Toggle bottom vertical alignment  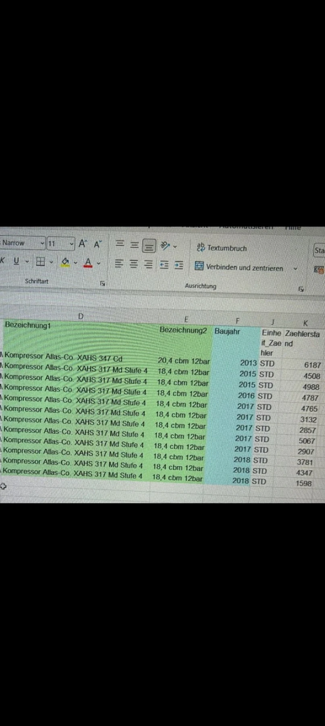[149, 245]
